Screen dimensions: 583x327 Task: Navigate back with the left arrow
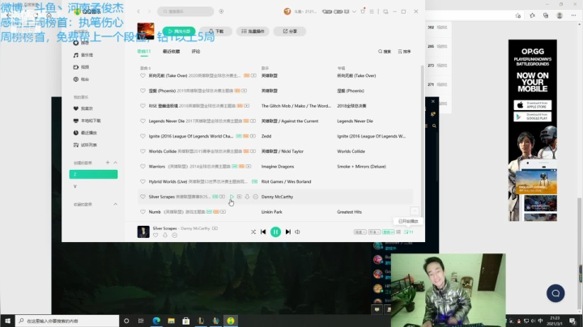tap(138, 11)
